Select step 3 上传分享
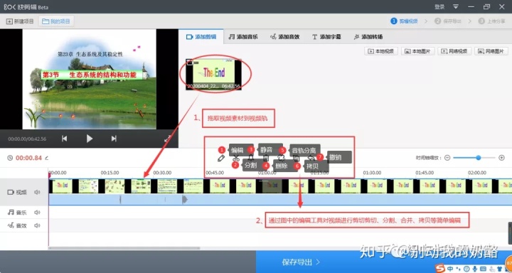Image resolution: width=512 pixels, height=273 pixels. pos(492,21)
